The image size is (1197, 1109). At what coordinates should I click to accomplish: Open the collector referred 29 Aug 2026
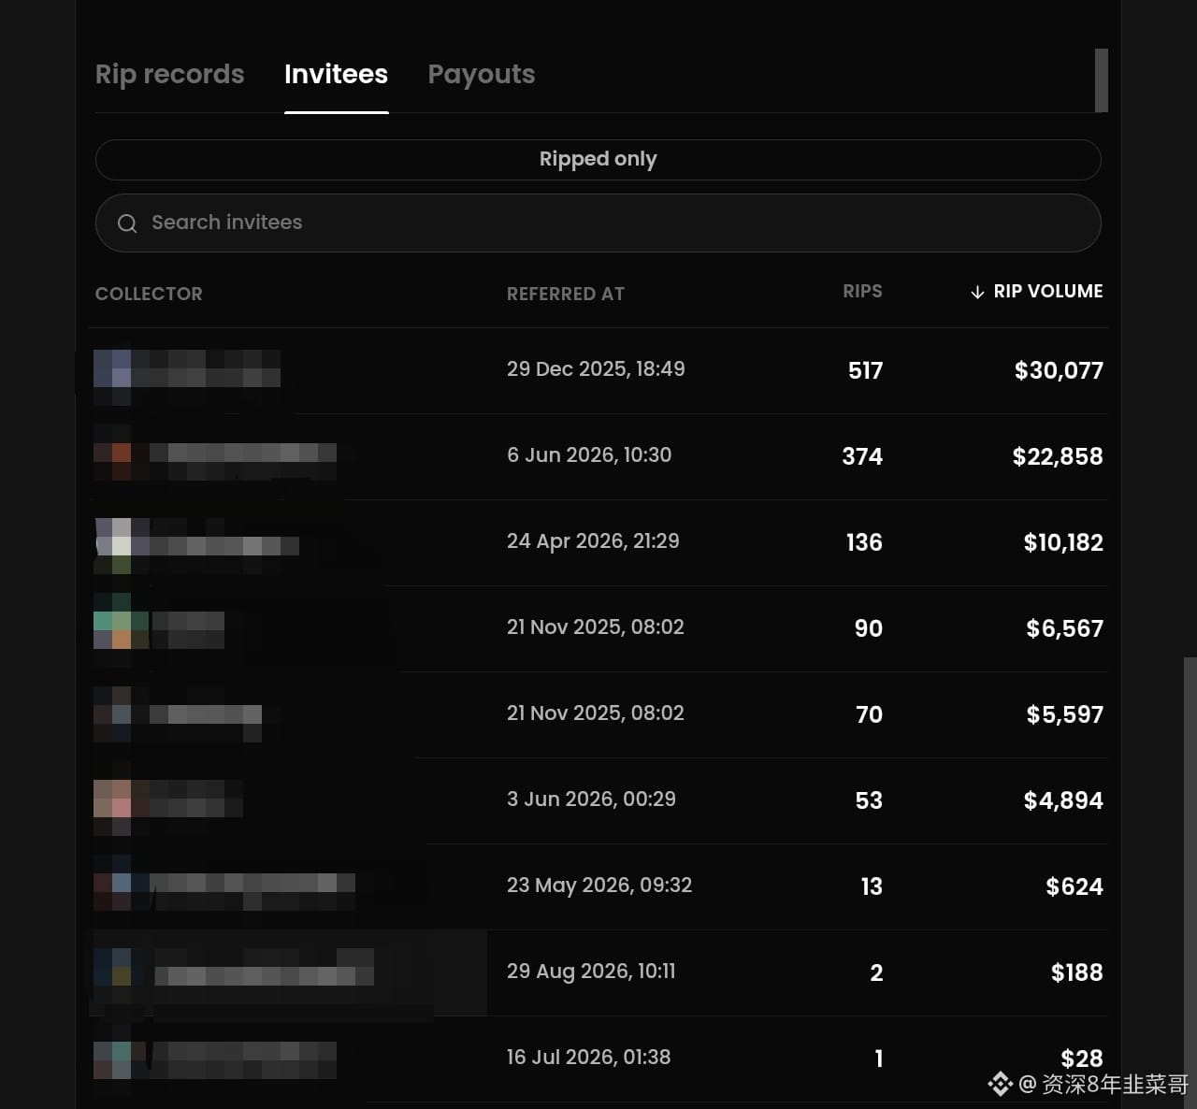point(598,972)
